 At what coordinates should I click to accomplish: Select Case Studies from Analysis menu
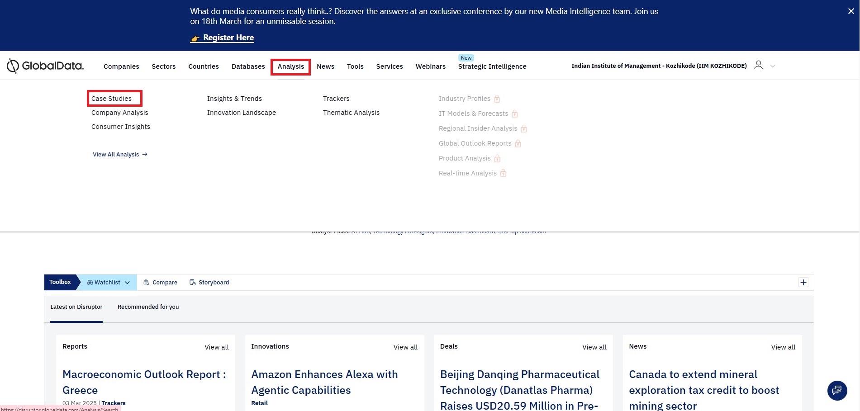pos(111,99)
